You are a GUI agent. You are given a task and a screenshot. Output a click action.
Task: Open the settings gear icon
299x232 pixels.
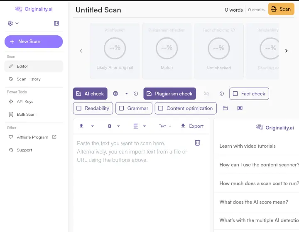coord(10,23)
